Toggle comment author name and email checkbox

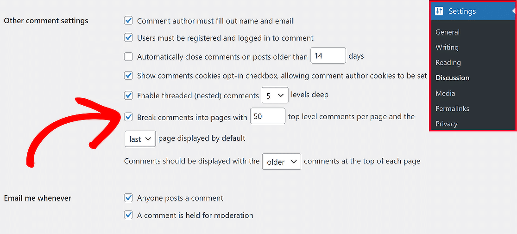[x=129, y=21]
